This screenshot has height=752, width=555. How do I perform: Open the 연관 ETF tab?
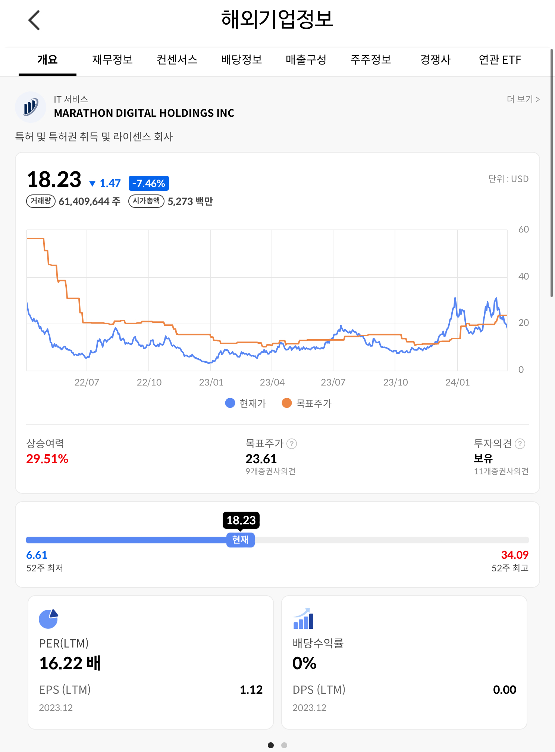(500, 59)
